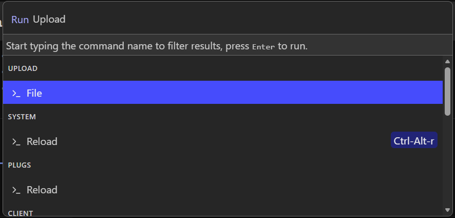Click the prompt icon beside System Reload
The height and width of the screenshot is (218, 455).
pyautogui.click(x=16, y=141)
